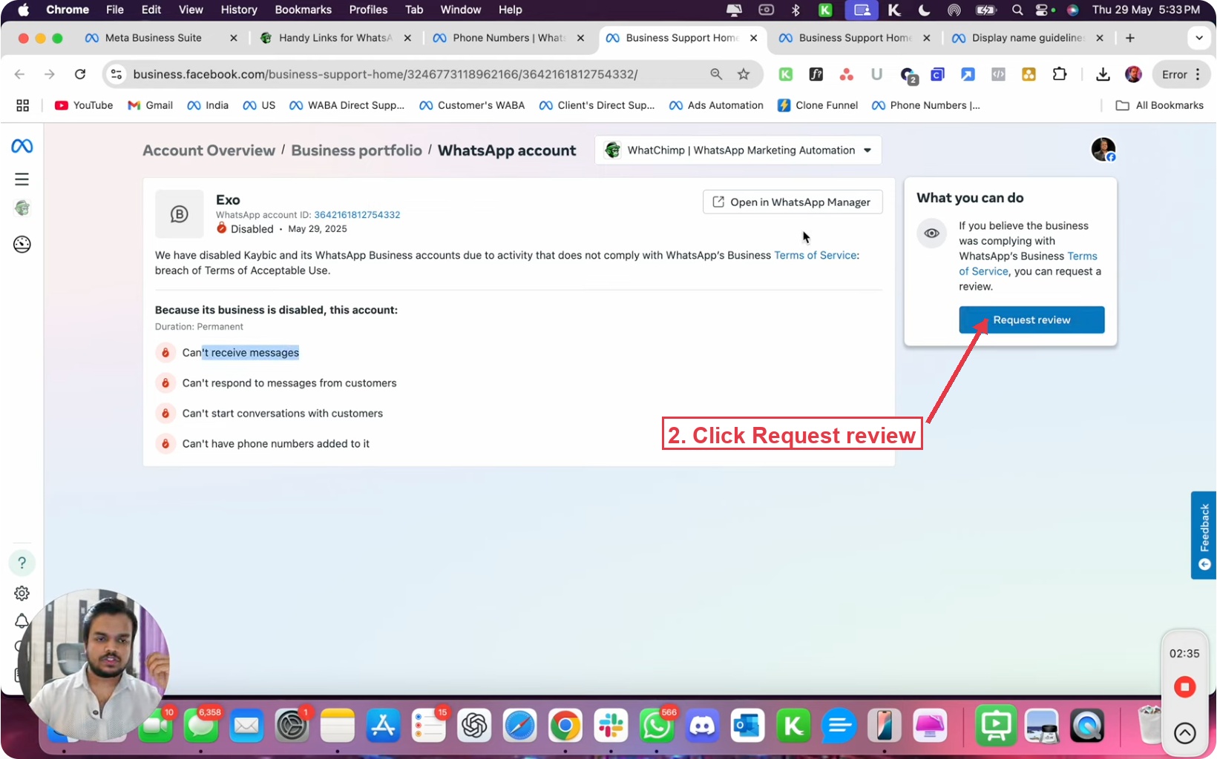Screen dimensions: 1217x759
Task: Open Discord from the Dock
Action: click(702, 726)
